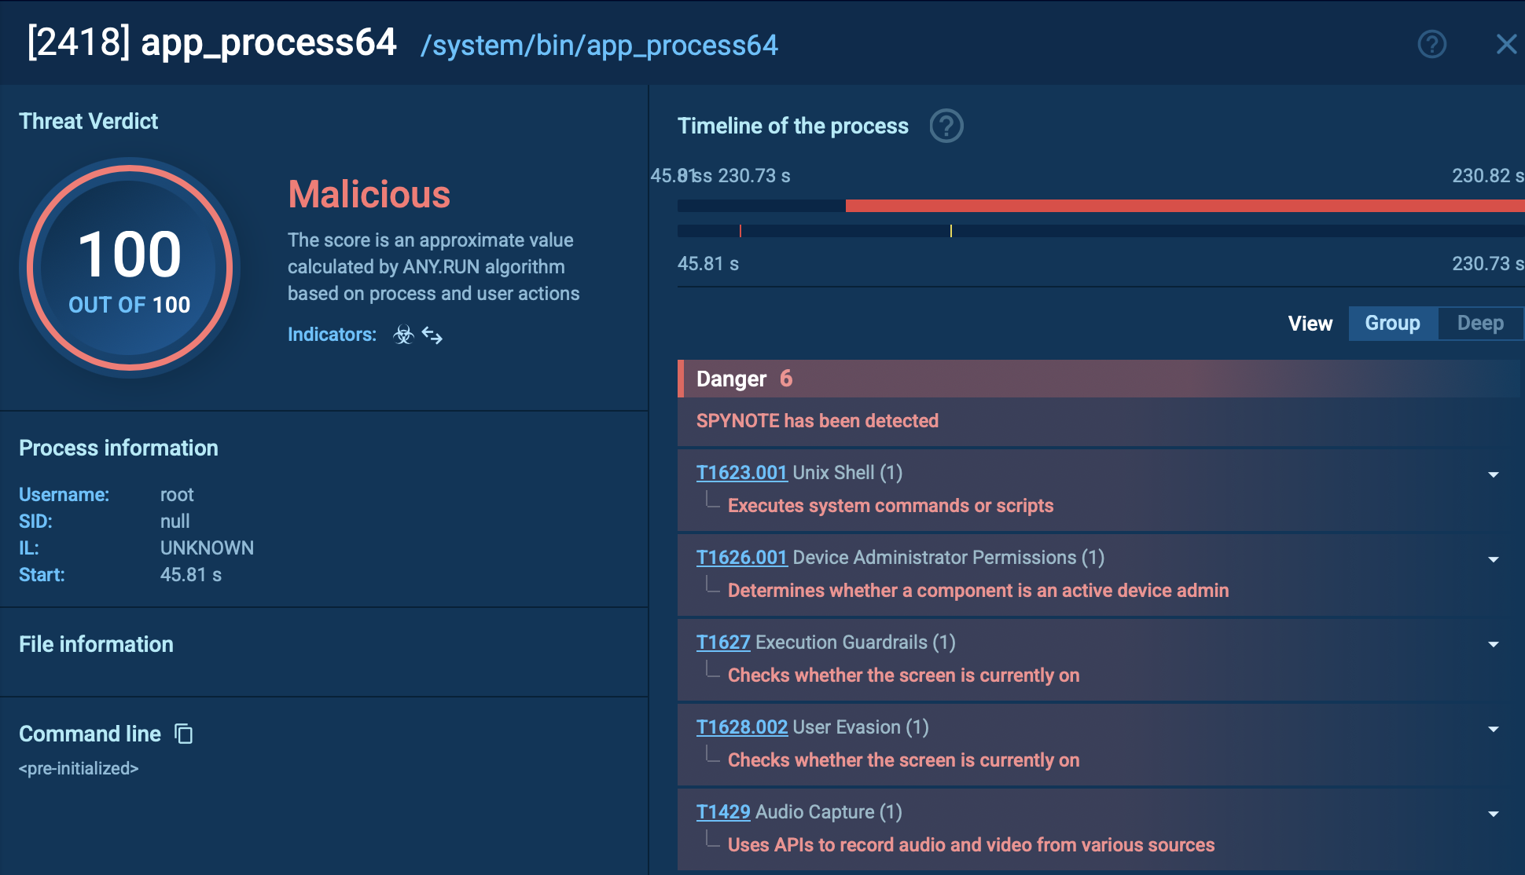
Task: Click the red marker on lower timeline
Action: 740,231
